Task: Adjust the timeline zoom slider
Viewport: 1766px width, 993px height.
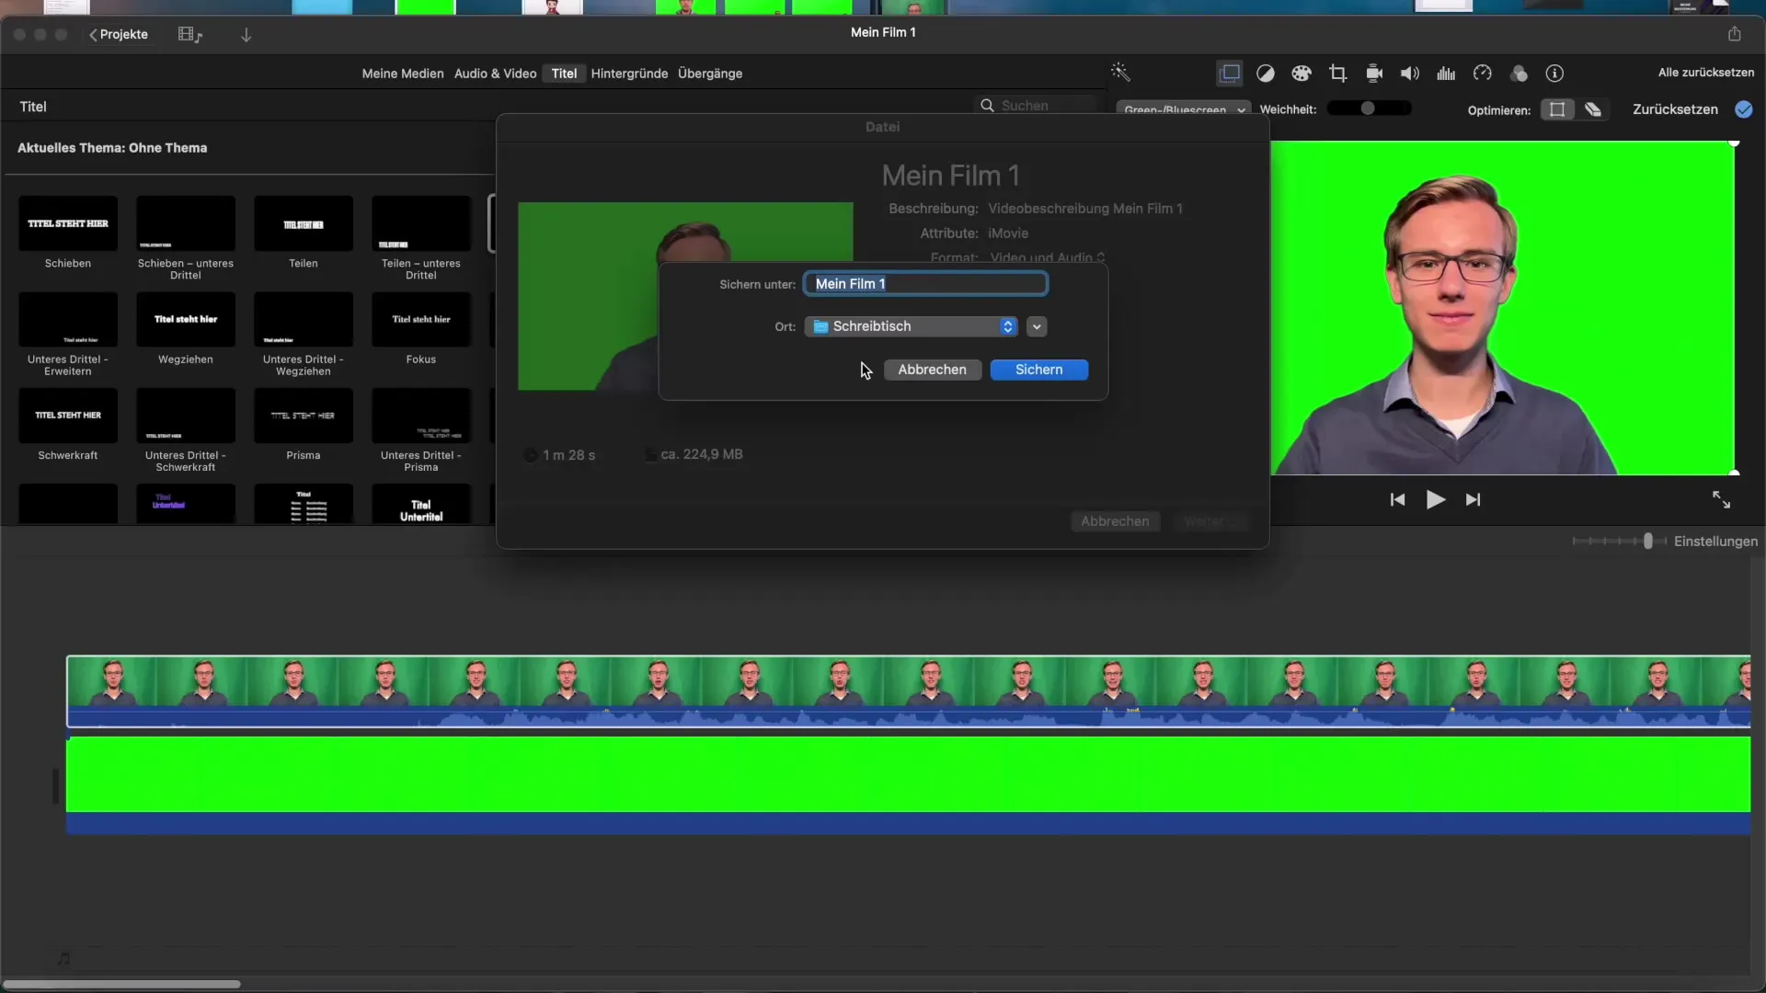Action: click(x=1619, y=541)
